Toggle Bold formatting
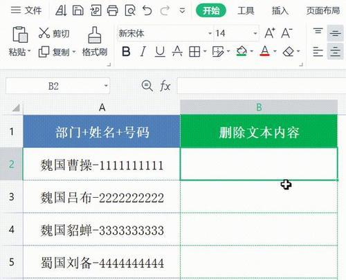 (126, 51)
